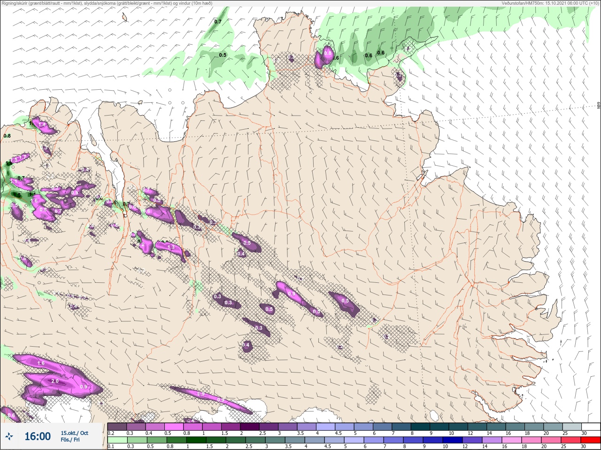Click the black 0.8 value by the west coast
This screenshot has height=450, width=601.
[x=7, y=136]
